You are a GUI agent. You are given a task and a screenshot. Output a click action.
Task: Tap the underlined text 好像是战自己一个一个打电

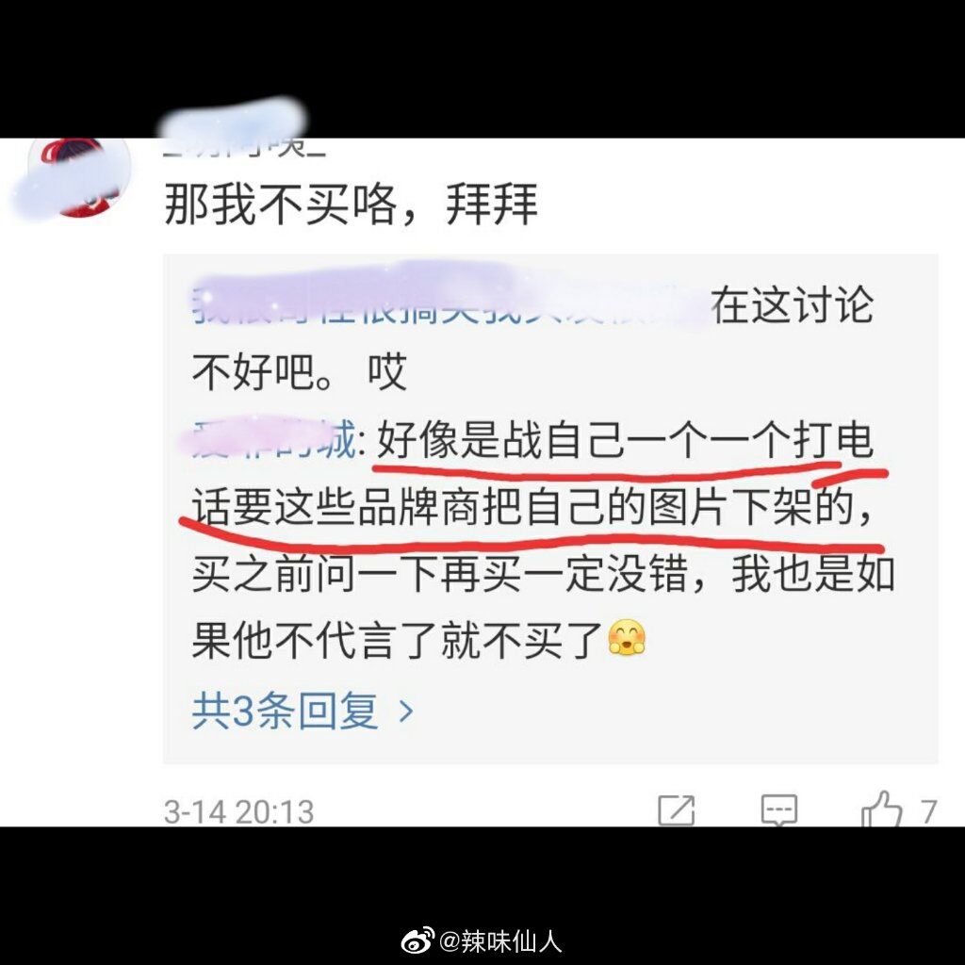click(625, 440)
